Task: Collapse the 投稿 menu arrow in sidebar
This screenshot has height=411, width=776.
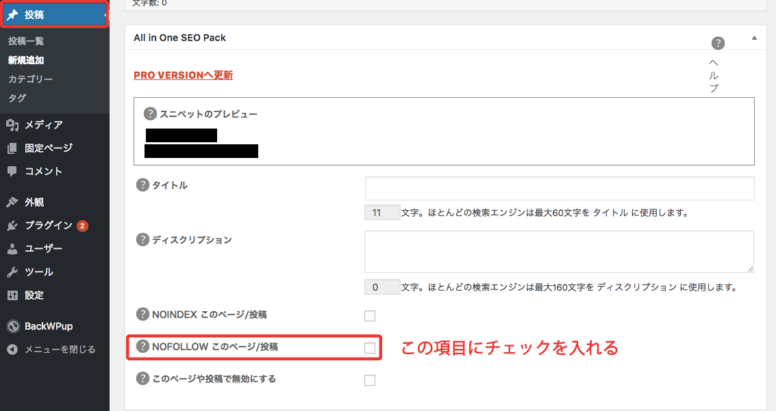Action: pyautogui.click(x=105, y=14)
